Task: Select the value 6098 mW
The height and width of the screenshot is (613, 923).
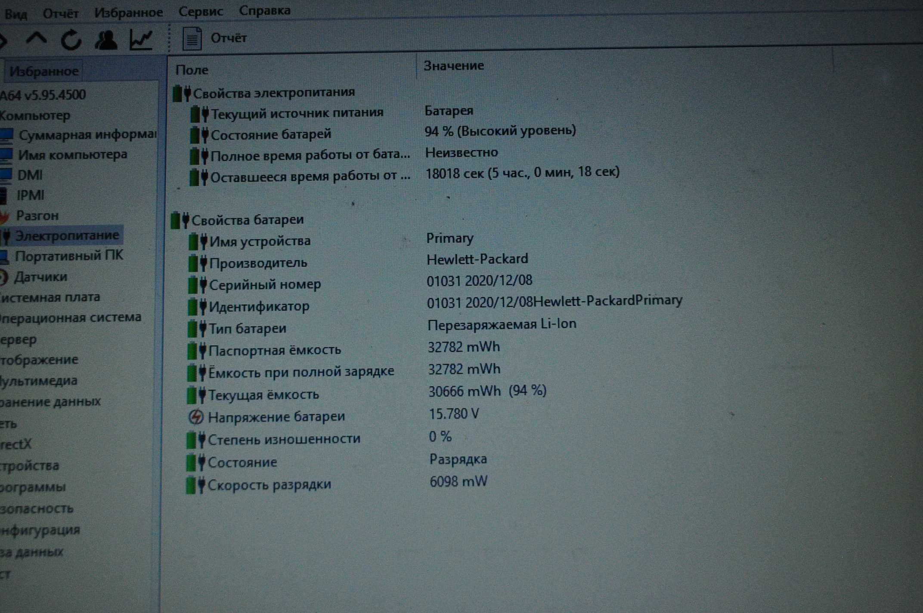Action: click(458, 481)
